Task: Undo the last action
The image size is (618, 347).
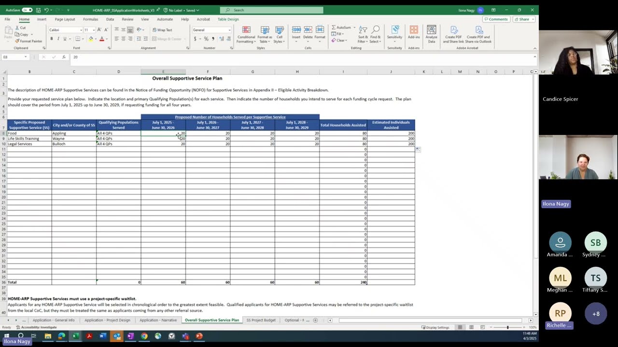Action: [x=46, y=10]
